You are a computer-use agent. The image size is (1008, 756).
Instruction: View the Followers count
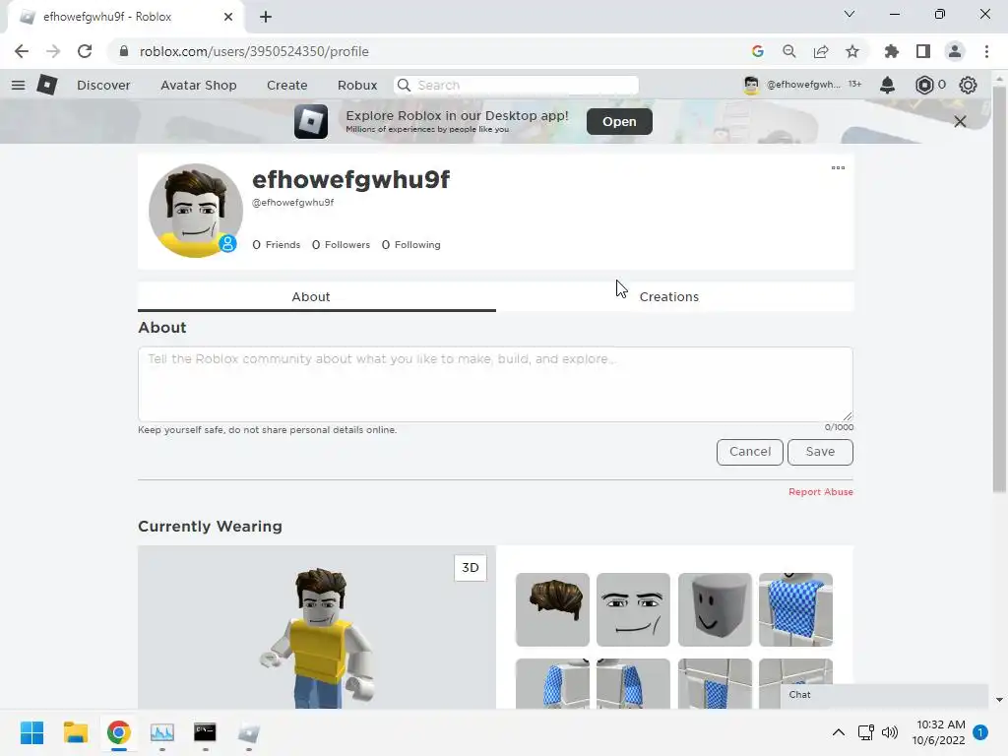[x=341, y=245]
